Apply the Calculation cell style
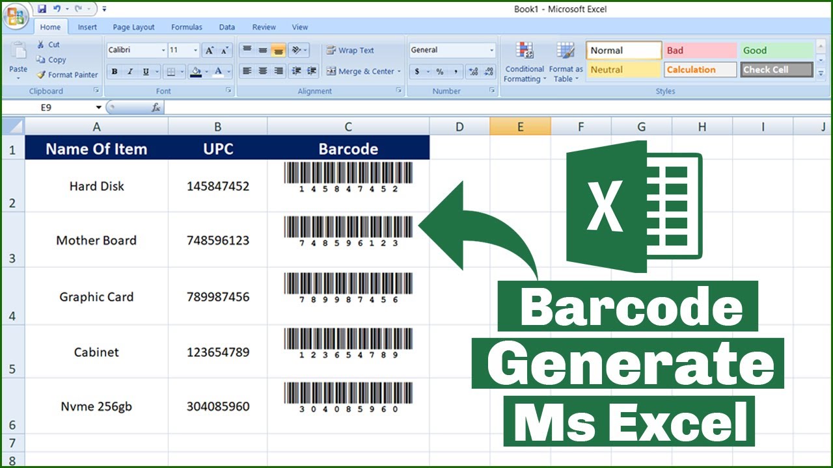Viewport: 833px width, 468px height. tap(700, 70)
